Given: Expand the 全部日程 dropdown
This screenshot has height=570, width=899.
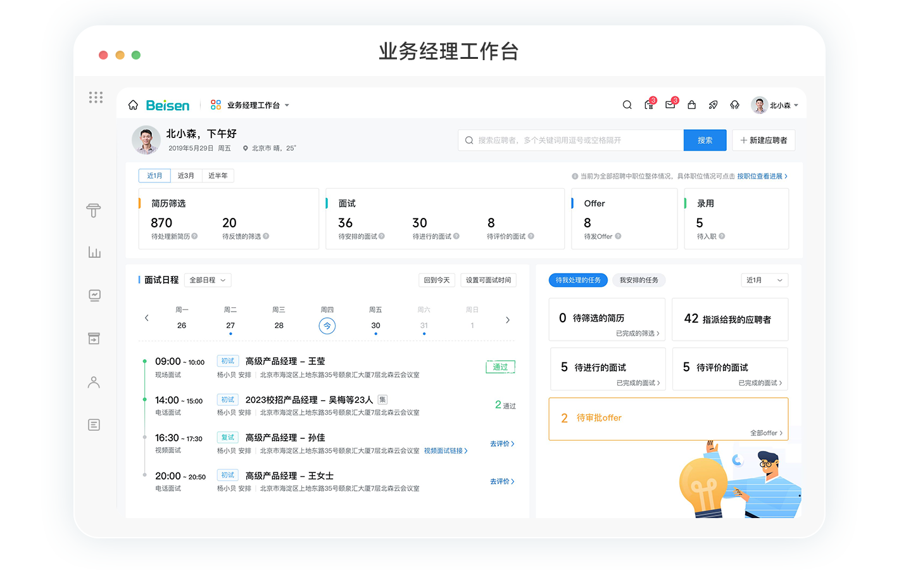Looking at the screenshot, I should [207, 280].
